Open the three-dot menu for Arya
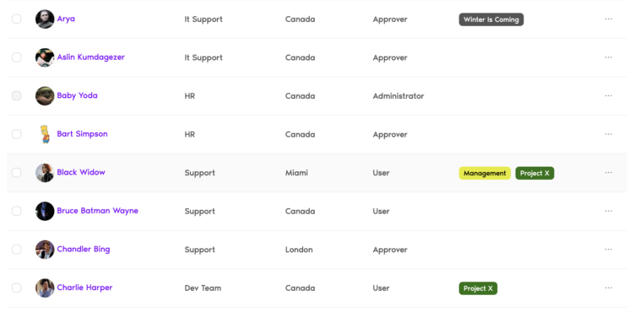 608,19
